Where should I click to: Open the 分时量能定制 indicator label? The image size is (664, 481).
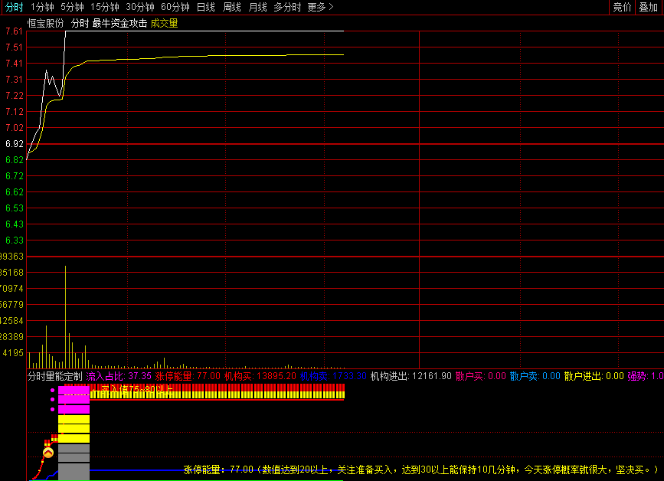click(x=54, y=376)
